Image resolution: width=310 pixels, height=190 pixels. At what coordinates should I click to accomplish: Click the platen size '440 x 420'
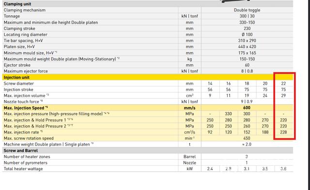pos(247,47)
